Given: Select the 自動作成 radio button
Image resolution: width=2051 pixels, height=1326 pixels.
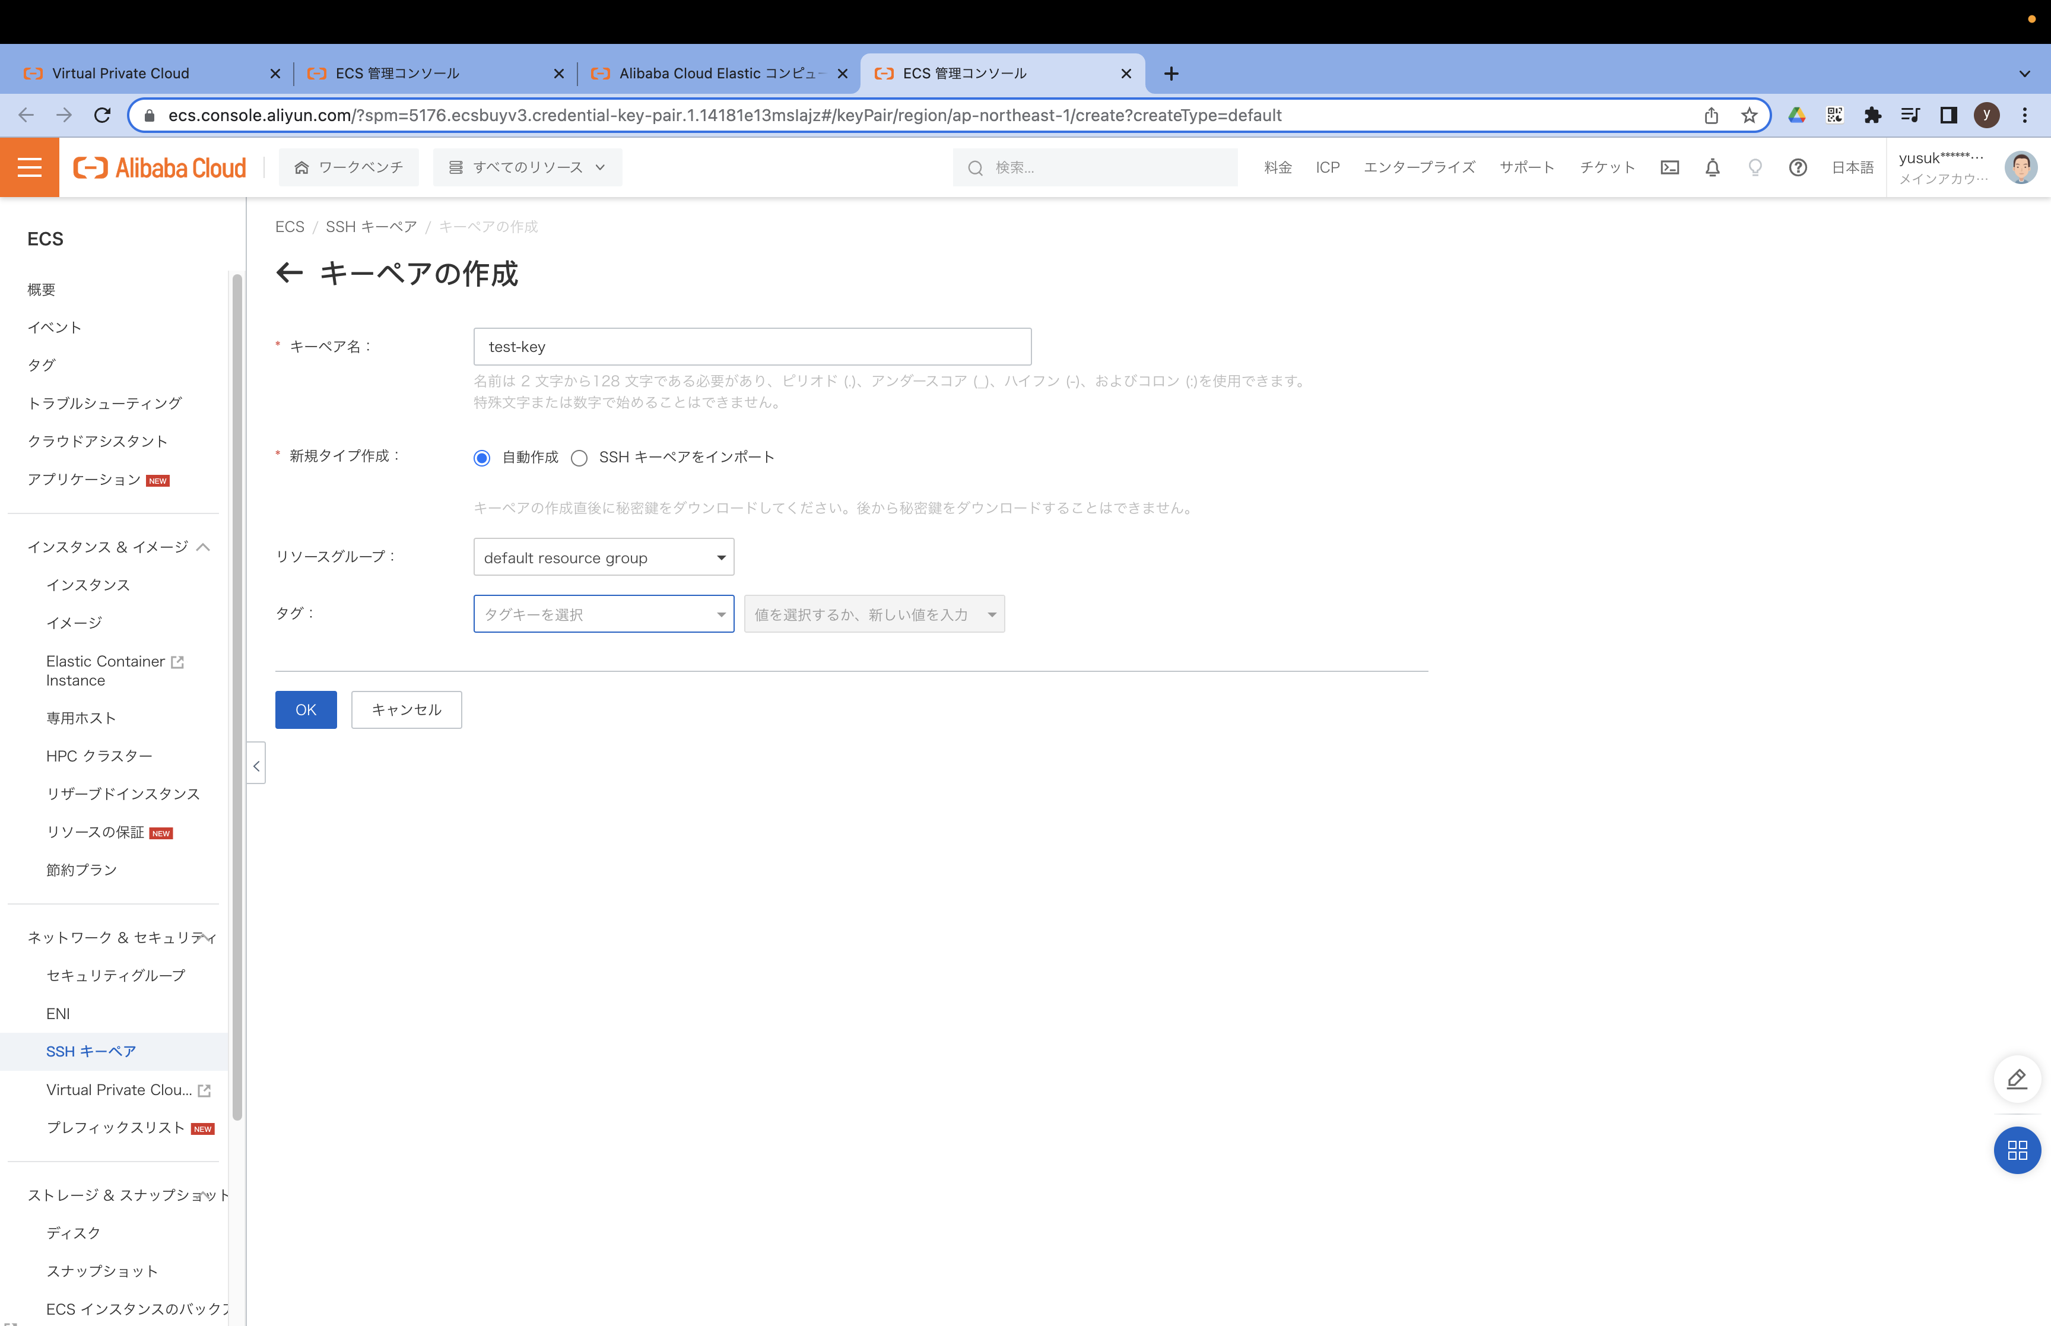Looking at the screenshot, I should pyautogui.click(x=481, y=458).
